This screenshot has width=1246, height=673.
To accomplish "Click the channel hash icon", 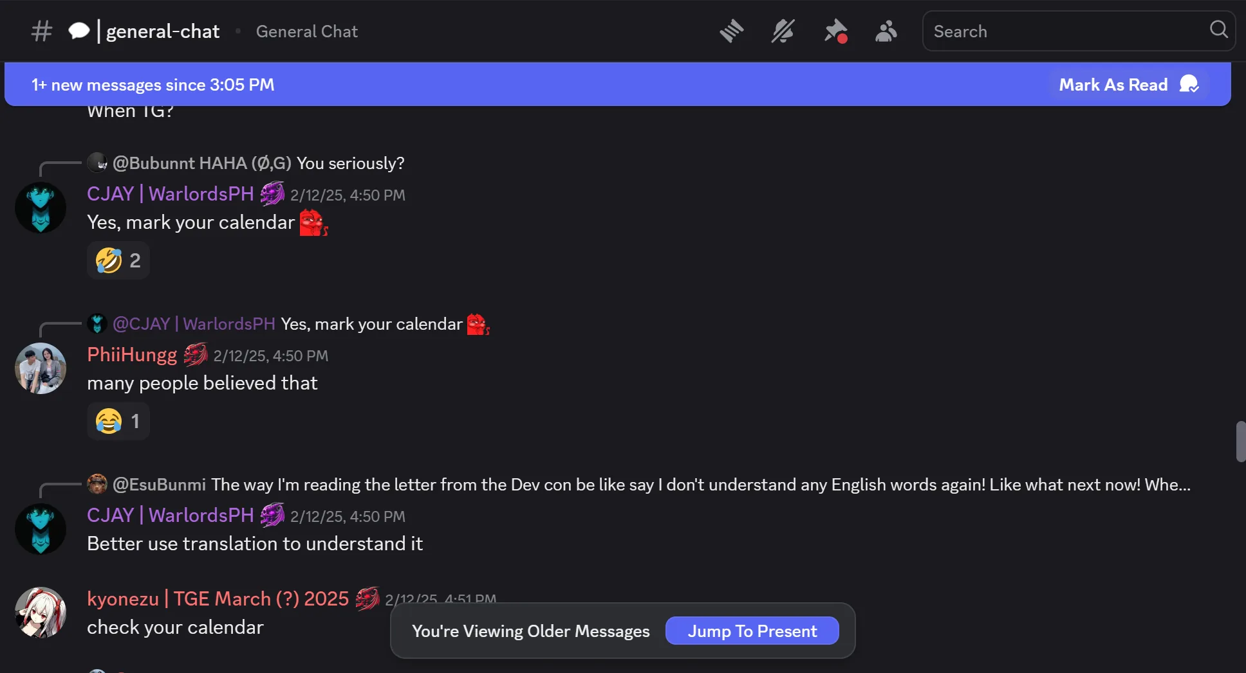I will [42, 31].
